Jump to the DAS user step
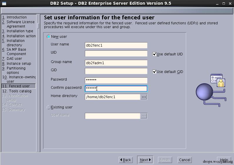The width and height of the screenshot is (234, 165). 12,59
